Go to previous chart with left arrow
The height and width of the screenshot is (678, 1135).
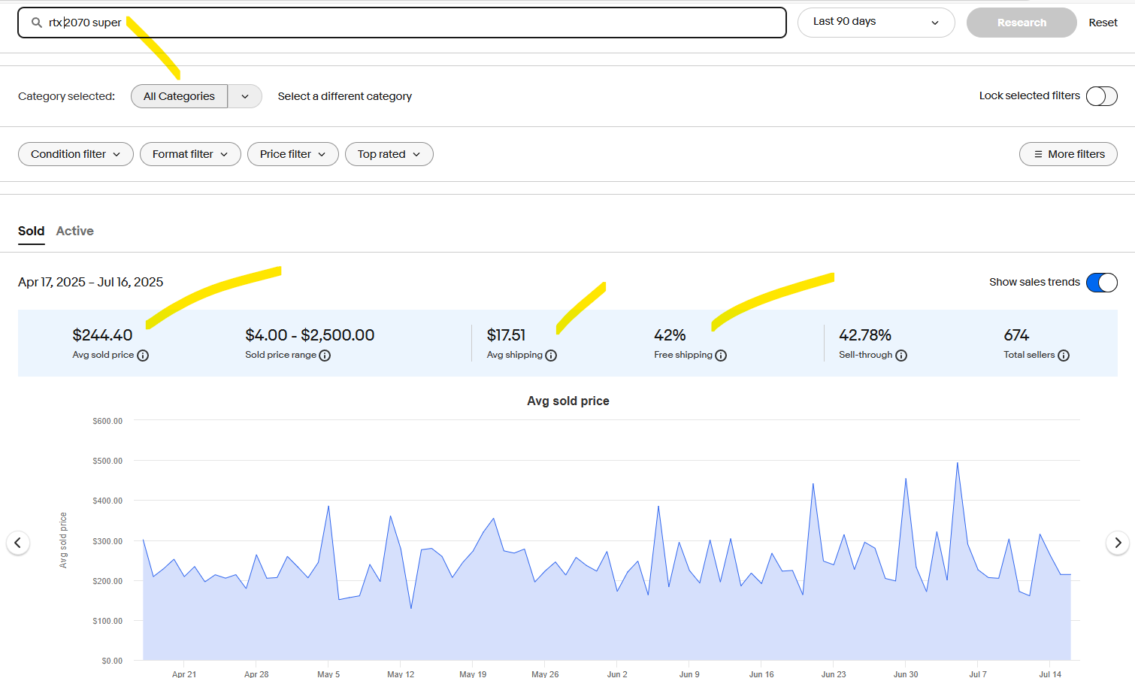18,543
